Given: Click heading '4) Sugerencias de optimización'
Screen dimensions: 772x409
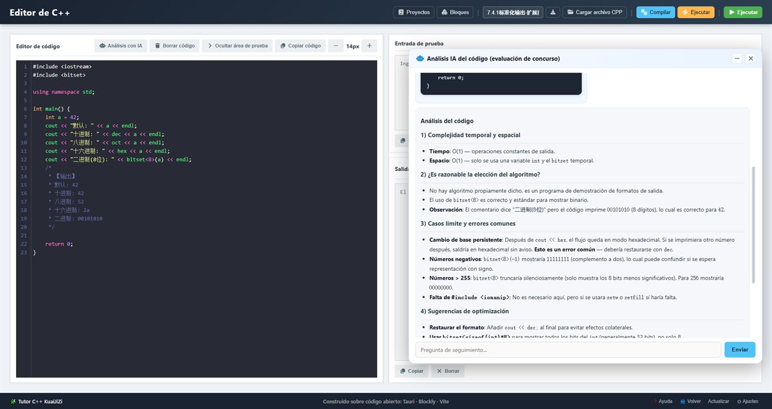Looking at the screenshot, I should point(466,311).
